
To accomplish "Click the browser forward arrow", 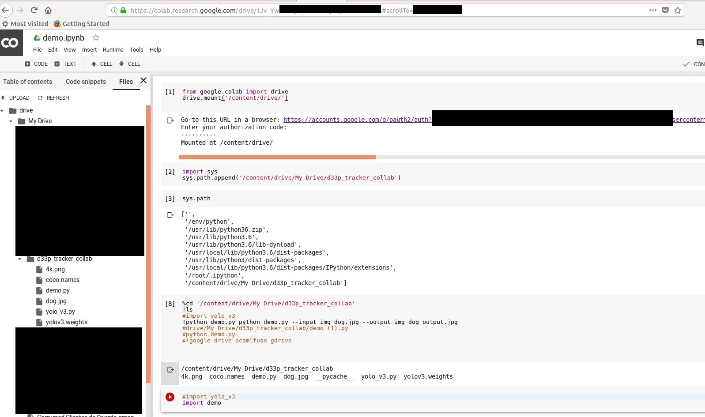I will tap(20, 10).
